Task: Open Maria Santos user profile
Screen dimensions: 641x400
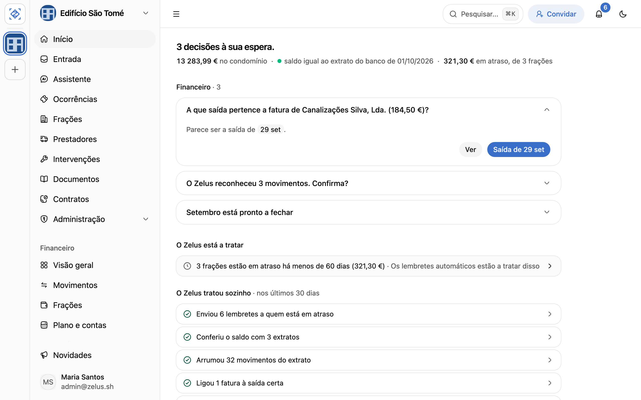Action: pos(95,381)
